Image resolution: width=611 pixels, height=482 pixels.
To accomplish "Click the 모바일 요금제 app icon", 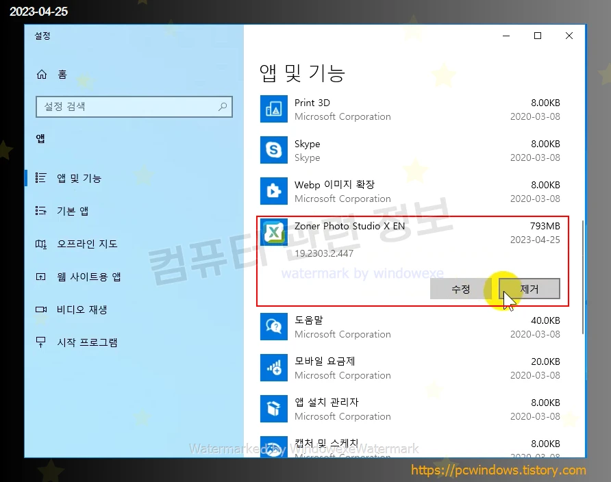I will pyautogui.click(x=274, y=368).
